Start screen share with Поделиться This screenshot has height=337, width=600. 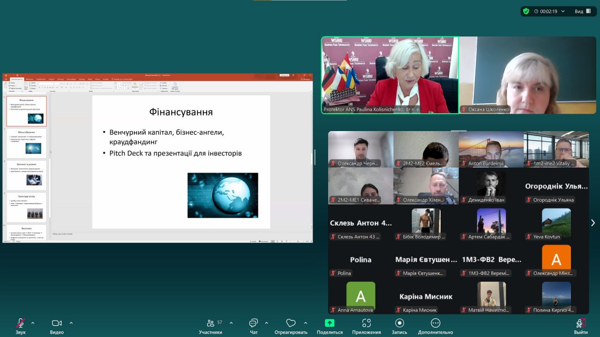(x=330, y=323)
